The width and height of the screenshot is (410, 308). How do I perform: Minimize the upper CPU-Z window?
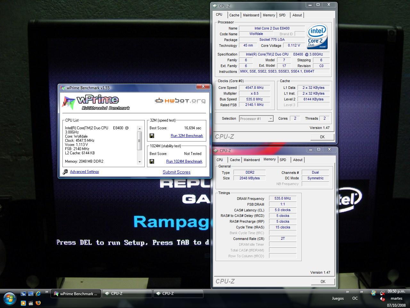310,4
